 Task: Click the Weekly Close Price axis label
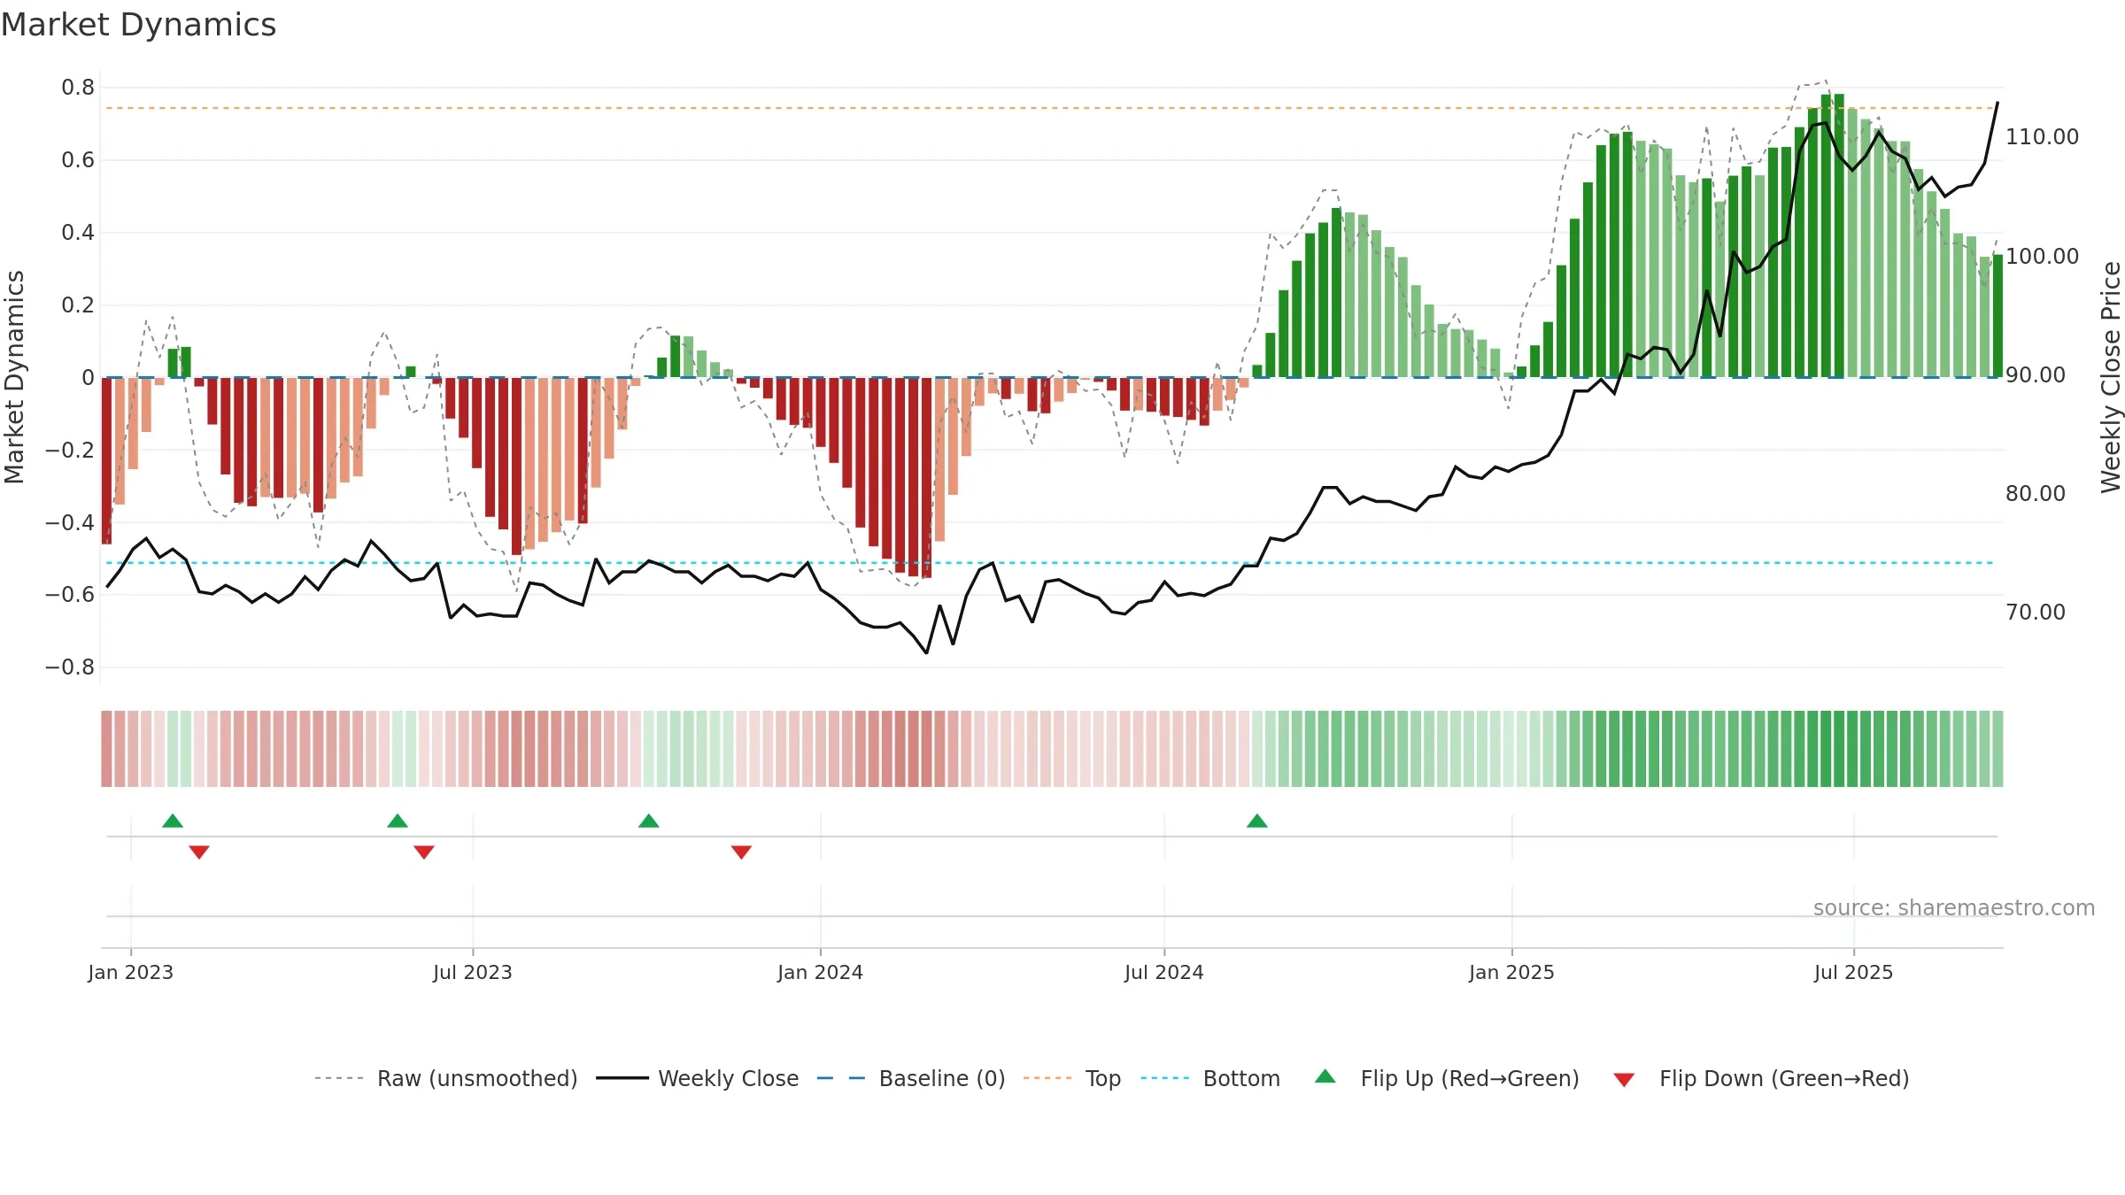click(2111, 377)
